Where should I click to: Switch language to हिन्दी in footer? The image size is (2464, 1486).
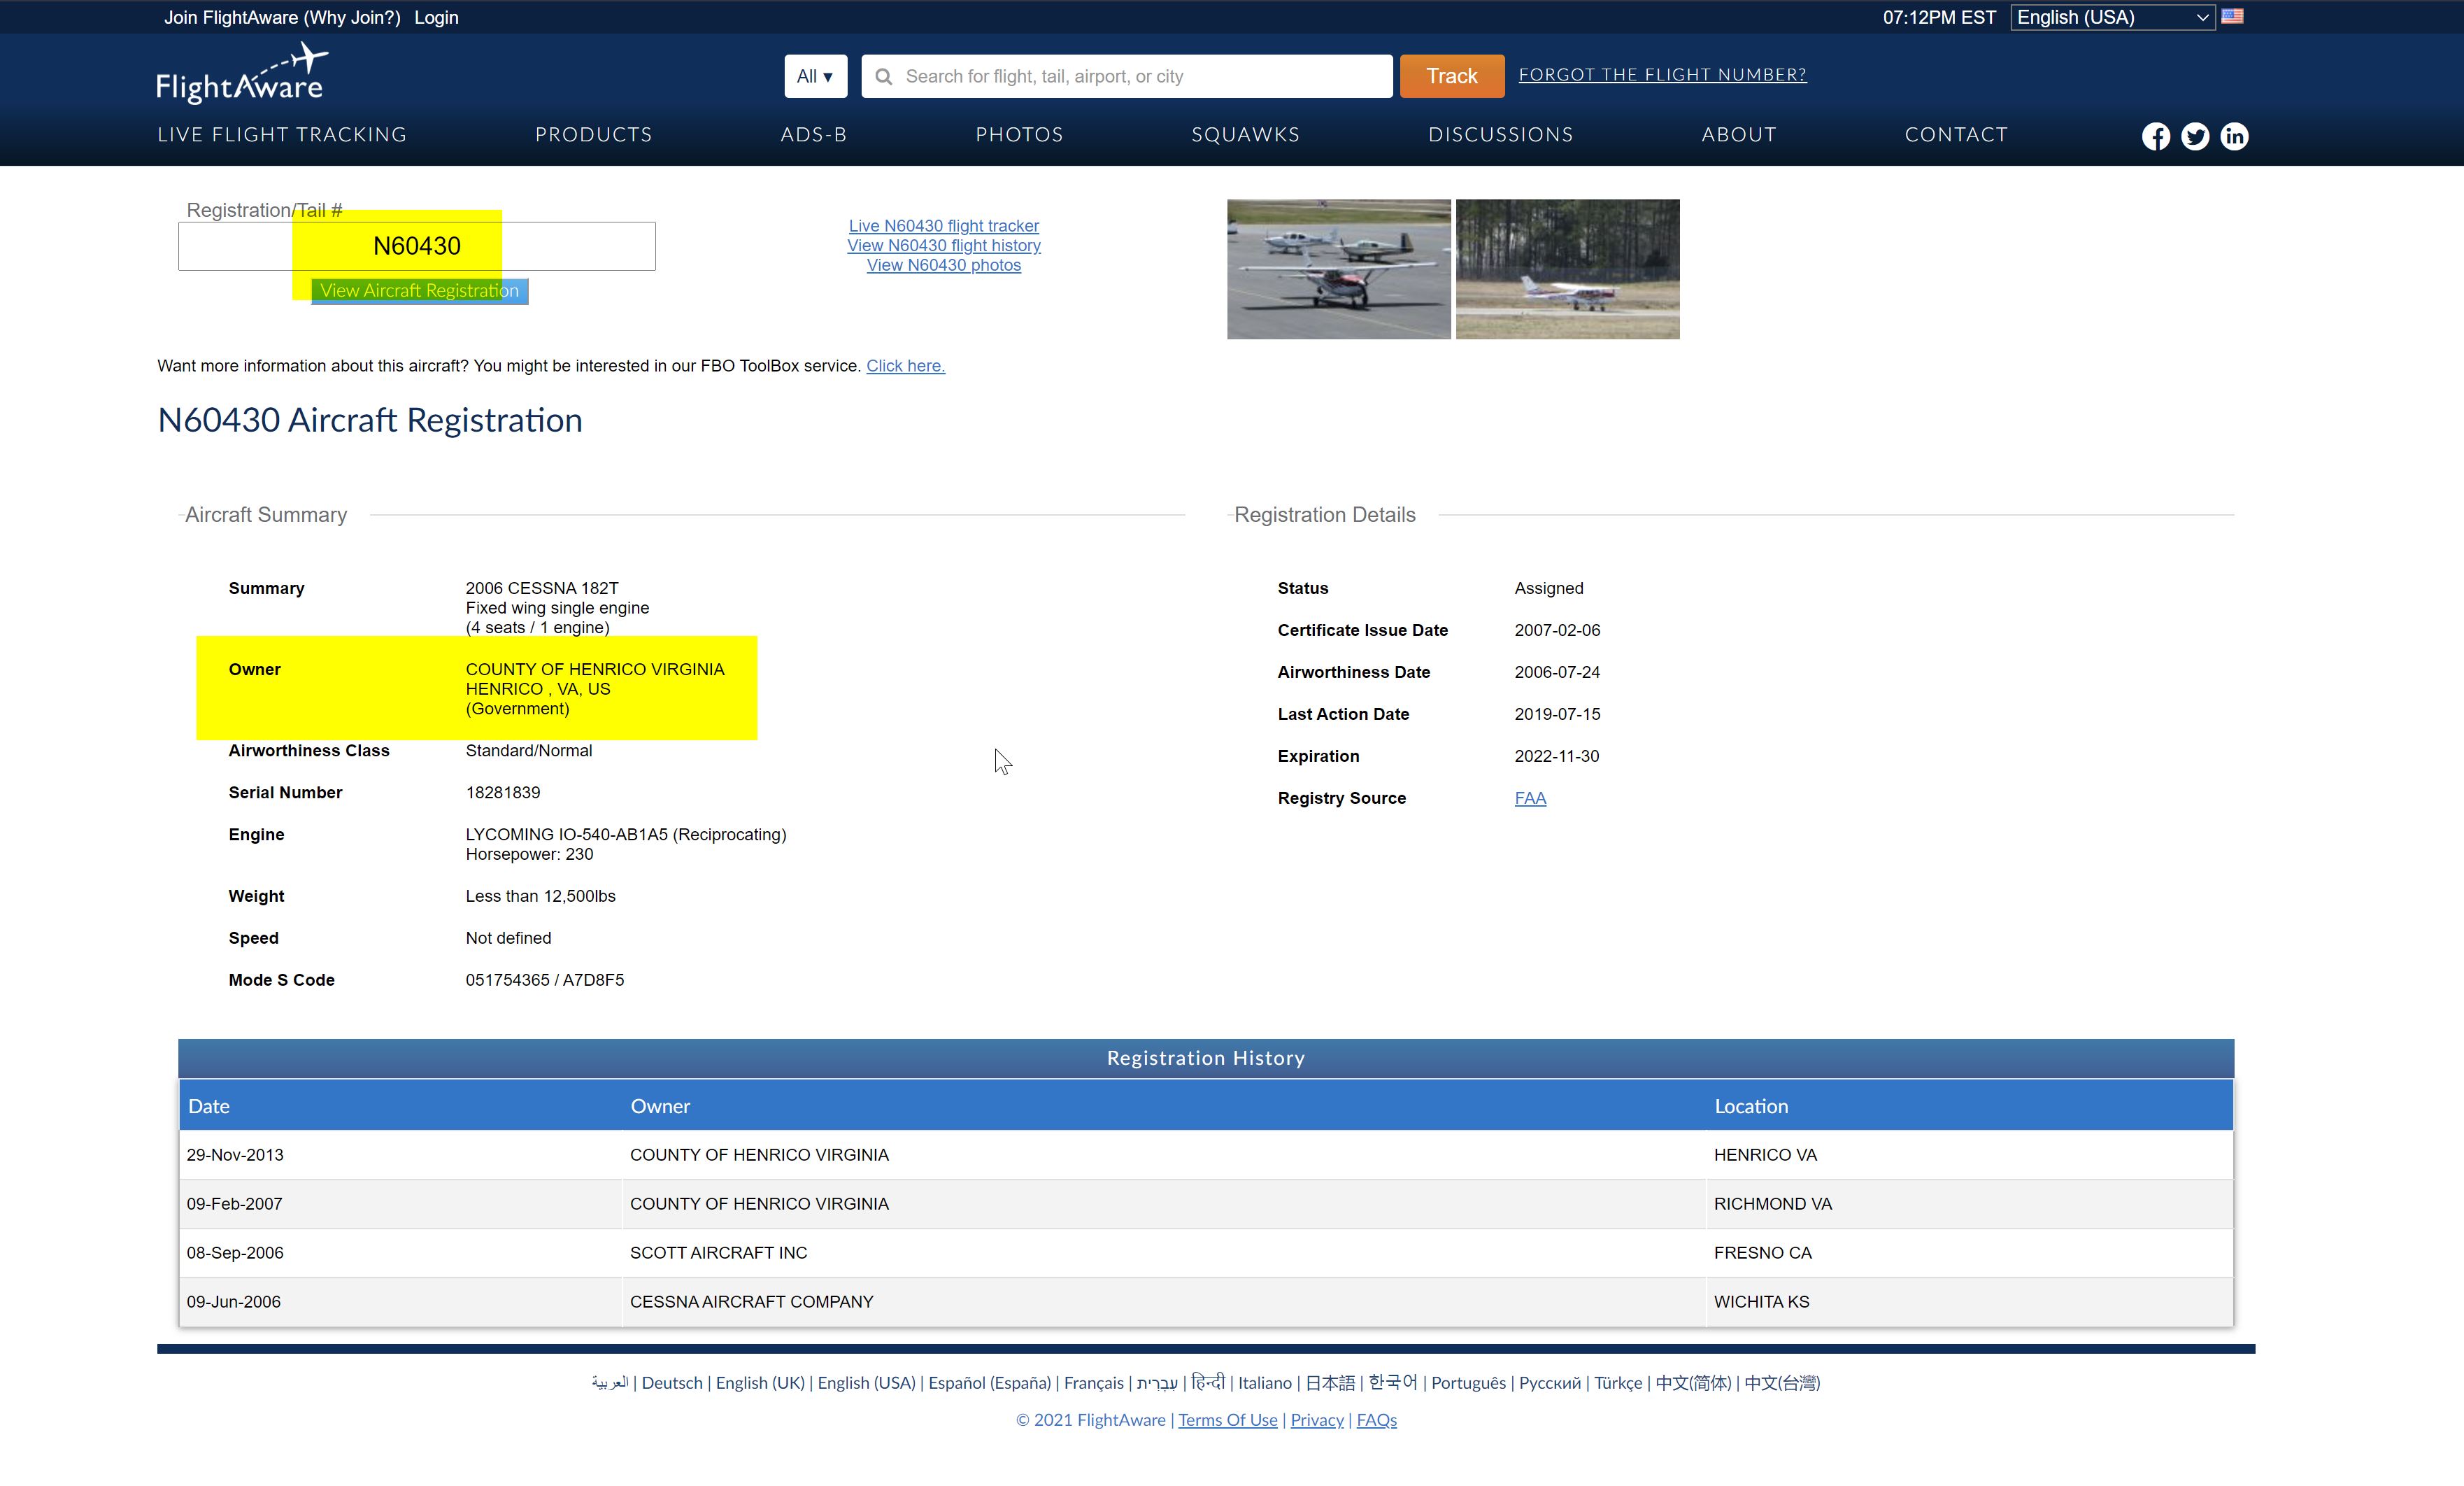click(1208, 1382)
